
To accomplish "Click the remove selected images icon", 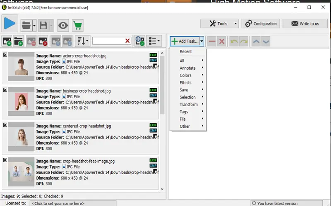I will point(31,41).
